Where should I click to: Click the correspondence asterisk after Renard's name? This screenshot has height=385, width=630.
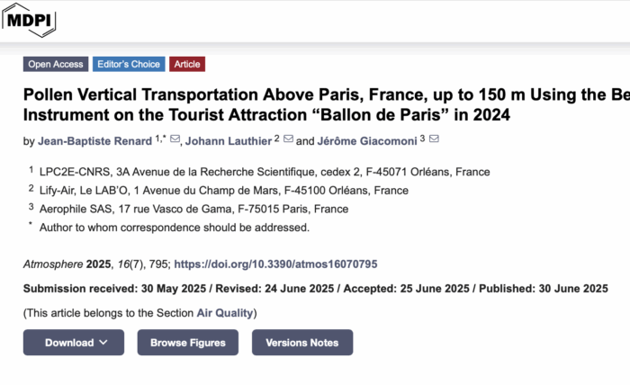coord(163,138)
